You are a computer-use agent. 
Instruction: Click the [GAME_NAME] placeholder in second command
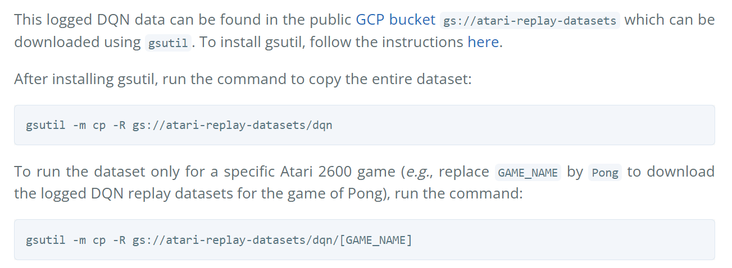click(376, 240)
